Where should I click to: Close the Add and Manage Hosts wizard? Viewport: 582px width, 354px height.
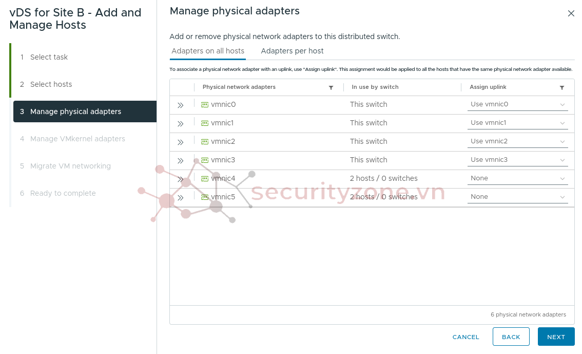click(571, 14)
